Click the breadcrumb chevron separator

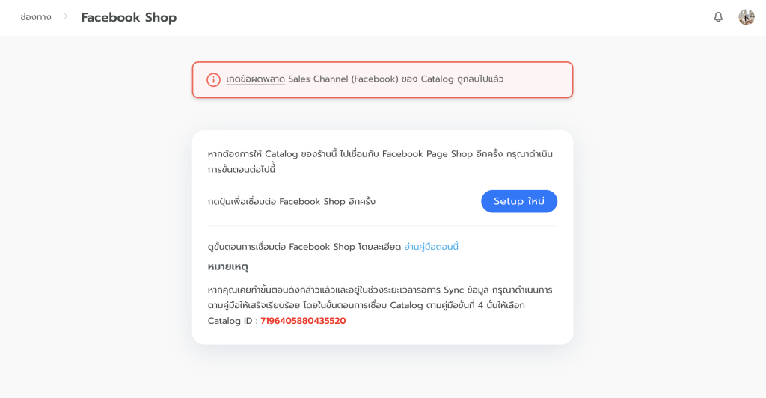(x=66, y=16)
